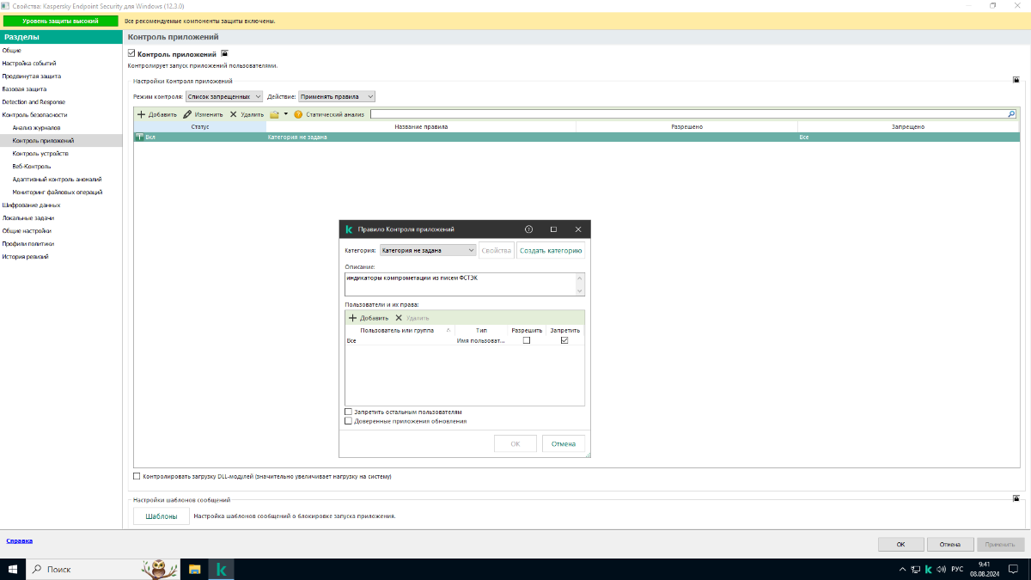
Task: Check Разрешить box for user Все
Action: tap(527, 340)
